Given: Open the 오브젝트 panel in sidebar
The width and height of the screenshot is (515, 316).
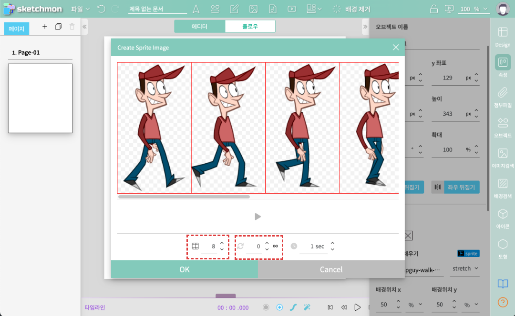Looking at the screenshot, I should point(503,128).
